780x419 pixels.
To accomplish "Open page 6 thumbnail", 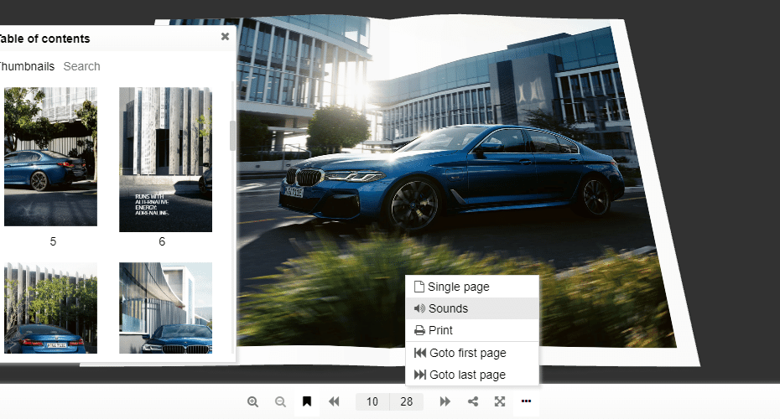I will point(165,159).
